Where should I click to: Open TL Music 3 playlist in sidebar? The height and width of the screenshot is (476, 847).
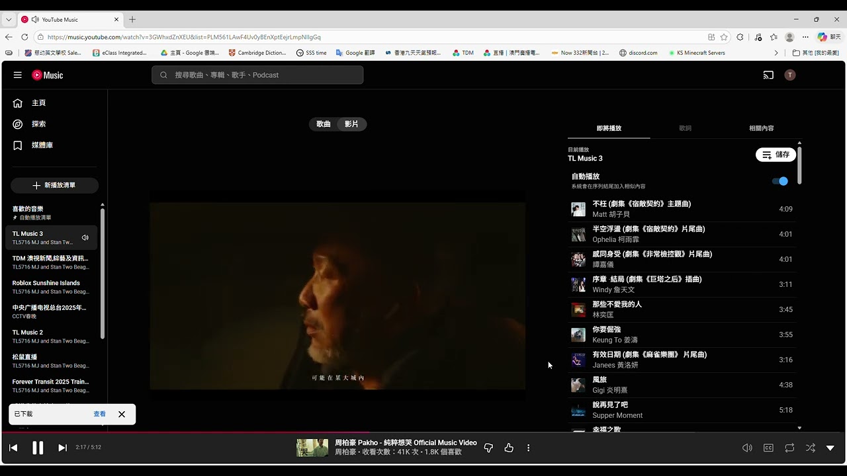click(x=52, y=238)
